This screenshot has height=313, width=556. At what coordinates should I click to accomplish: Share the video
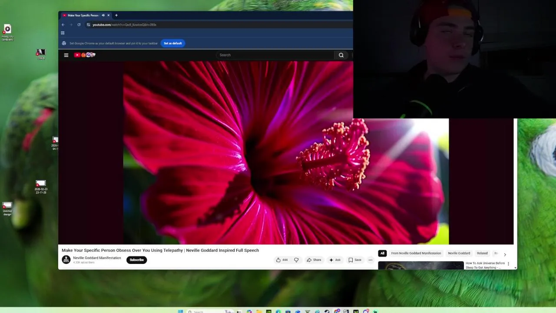(x=314, y=260)
